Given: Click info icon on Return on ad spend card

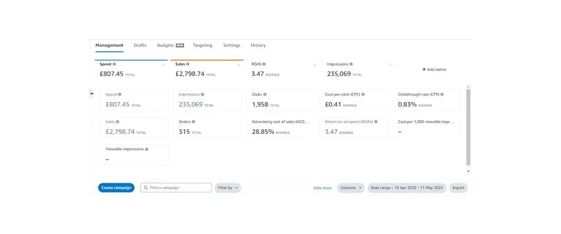Looking at the screenshot, I should (x=376, y=122).
